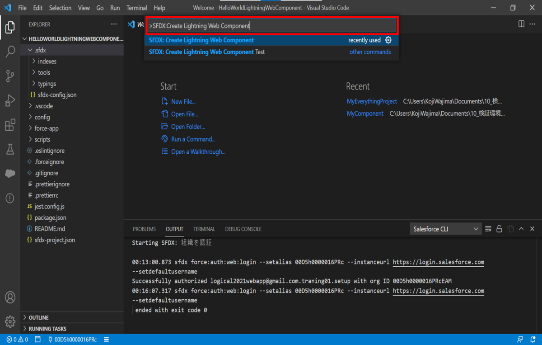Collapse the .sfdx folder

click(x=72, y=50)
